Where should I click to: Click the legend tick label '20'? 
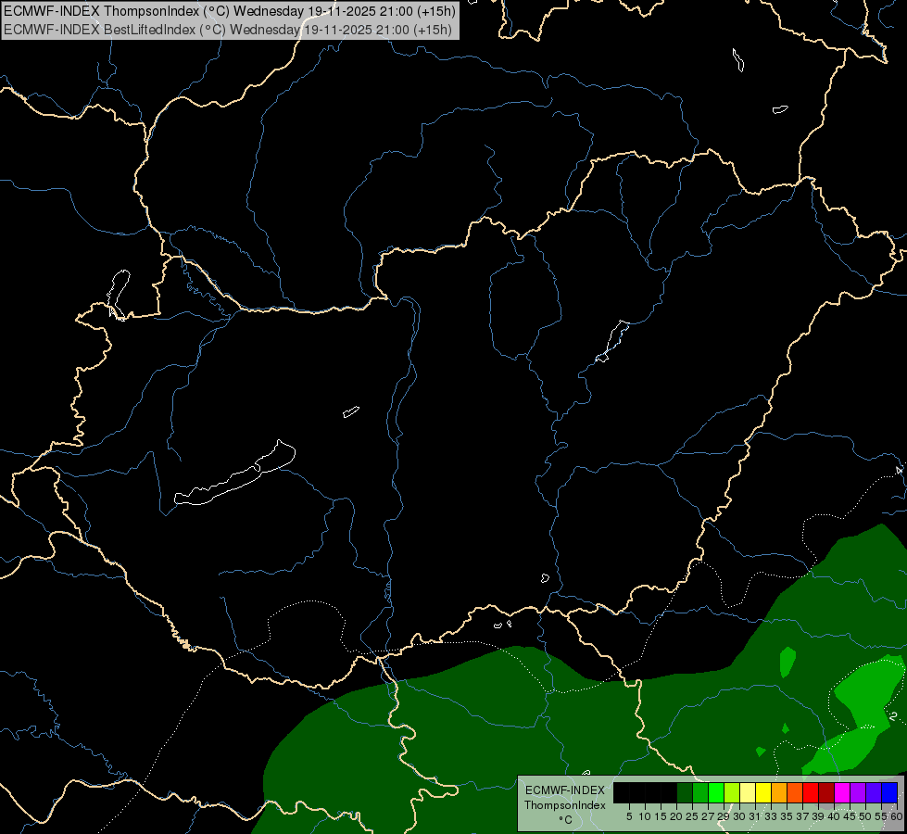(x=676, y=816)
